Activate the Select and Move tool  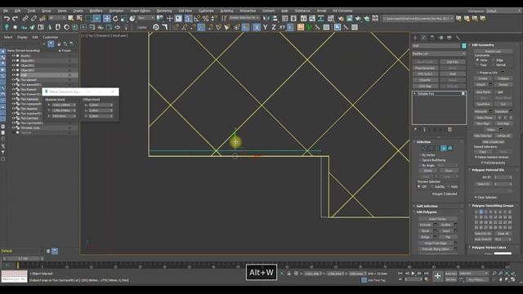pos(107,18)
